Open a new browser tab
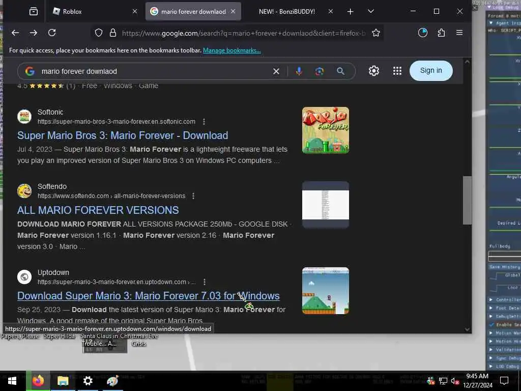 (x=350, y=12)
